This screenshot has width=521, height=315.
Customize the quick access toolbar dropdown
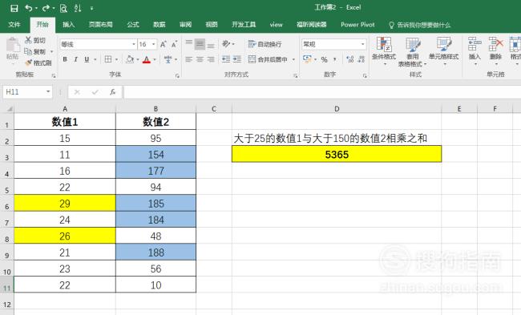click(x=91, y=8)
